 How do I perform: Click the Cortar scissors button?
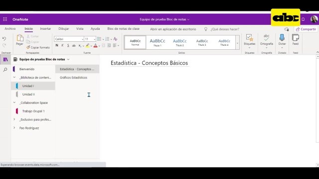pos(32,36)
